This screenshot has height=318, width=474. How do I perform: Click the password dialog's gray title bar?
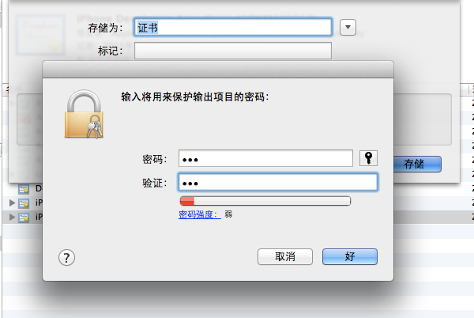coord(218,70)
